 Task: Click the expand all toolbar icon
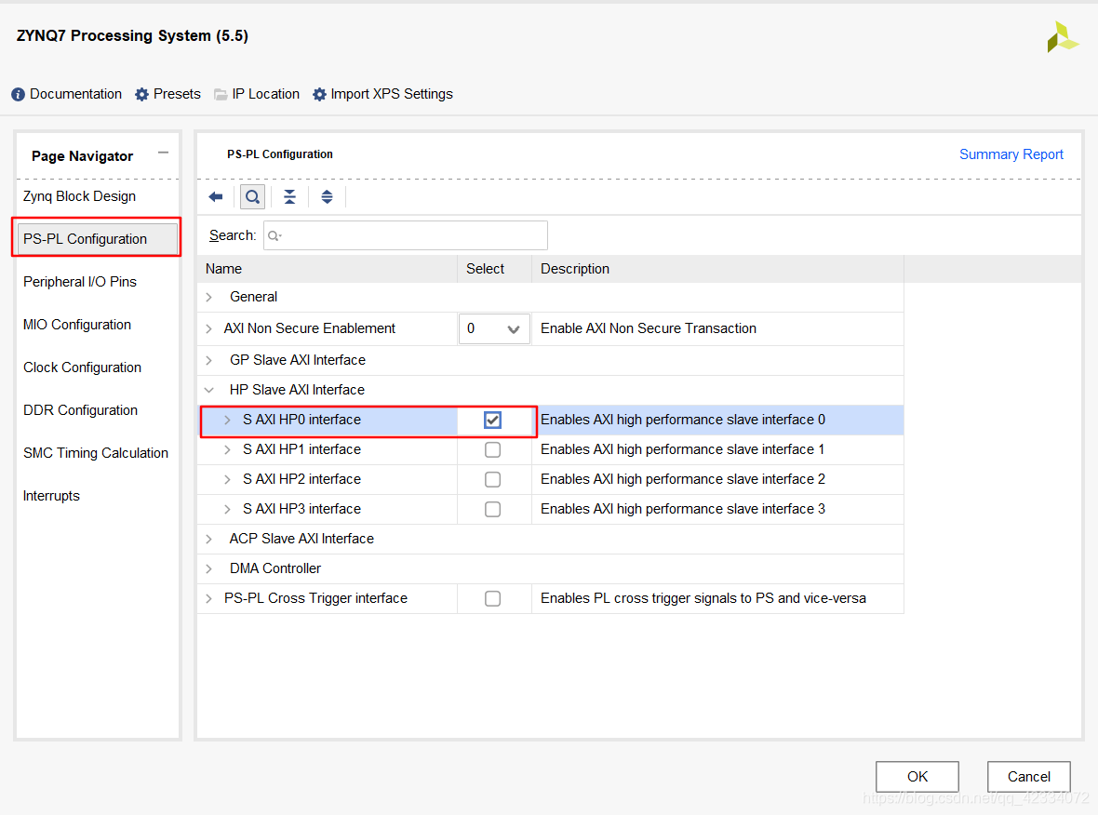(327, 196)
